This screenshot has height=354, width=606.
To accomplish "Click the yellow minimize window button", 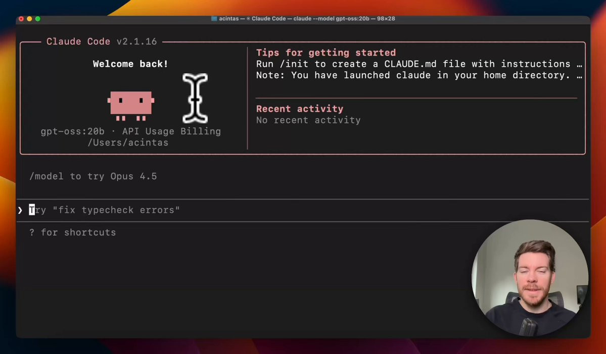I will point(29,19).
